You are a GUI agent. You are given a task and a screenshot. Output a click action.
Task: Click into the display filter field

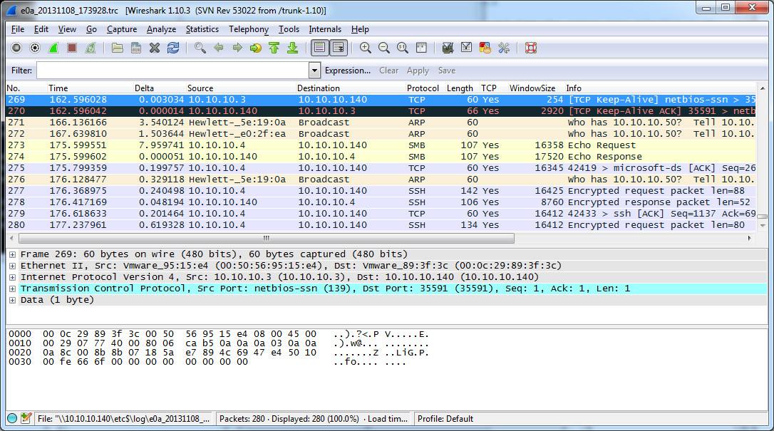(173, 71)
